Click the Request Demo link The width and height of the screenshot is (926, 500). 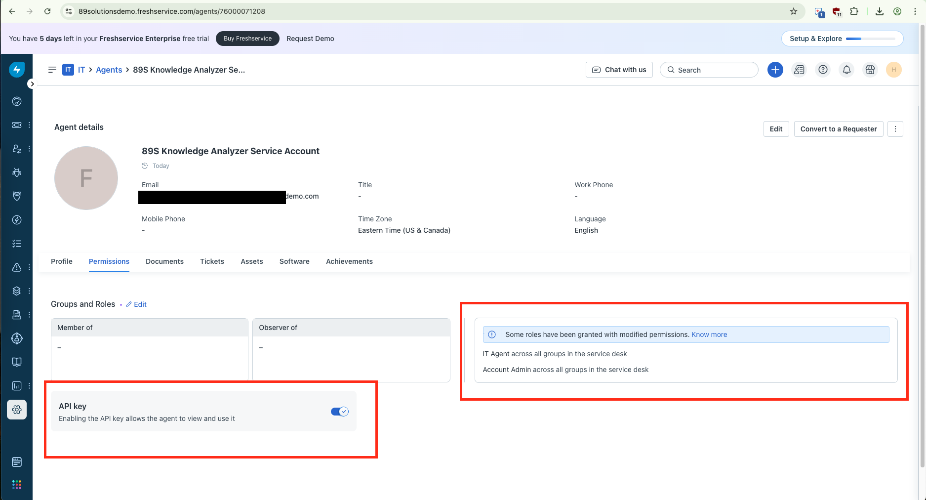tap(310, 39)
